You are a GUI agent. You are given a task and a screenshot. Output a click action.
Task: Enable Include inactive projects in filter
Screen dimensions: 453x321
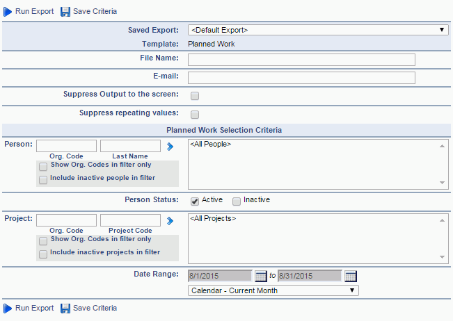point(43,254)
